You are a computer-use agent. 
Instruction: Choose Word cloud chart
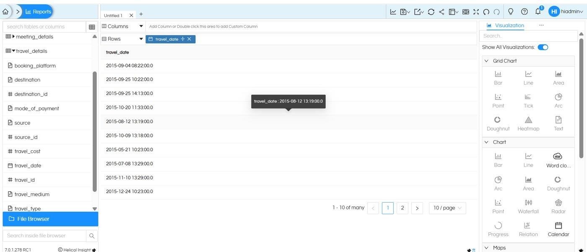click(x=558, y=160)
